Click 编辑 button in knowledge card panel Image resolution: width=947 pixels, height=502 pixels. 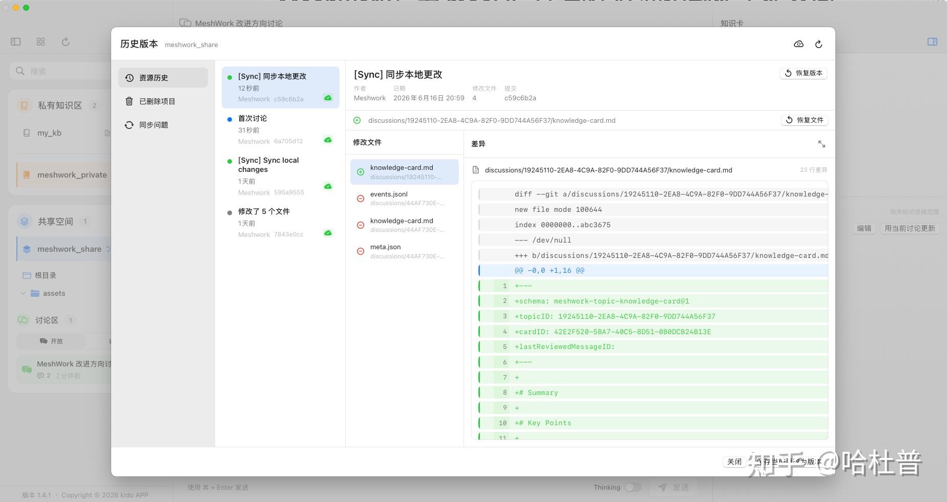[x=864, y=228]
